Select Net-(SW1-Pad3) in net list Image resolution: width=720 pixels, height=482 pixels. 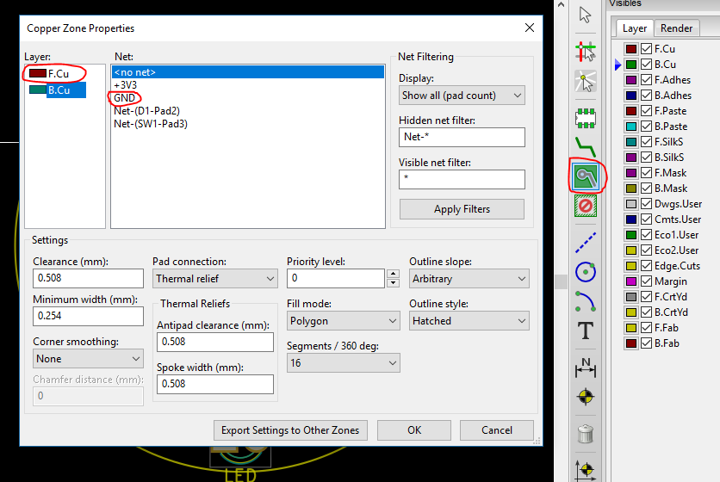tap(151, 123)
